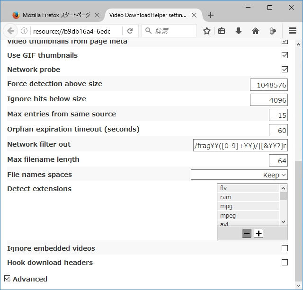This screenshot has width=303, height=290.
Task: Toggle Use GIF thumbnails checkbox
Action: [x=285, y=55]
